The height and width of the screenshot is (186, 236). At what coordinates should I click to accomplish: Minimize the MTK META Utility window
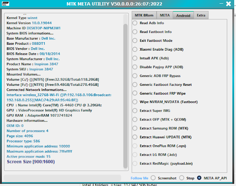click(221, 3)
